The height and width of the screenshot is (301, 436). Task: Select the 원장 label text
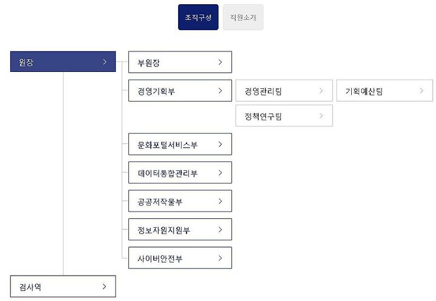26,62
